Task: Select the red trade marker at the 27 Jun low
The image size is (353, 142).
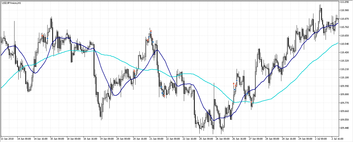Action: tap(251, 102)
